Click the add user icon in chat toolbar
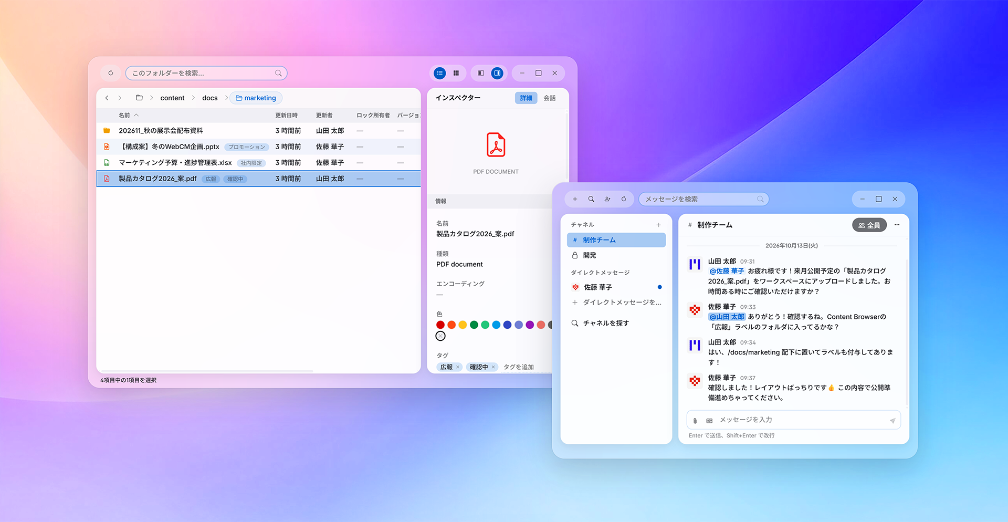The width and height of the screenshot is (1008, 522). tap(607, 199)
